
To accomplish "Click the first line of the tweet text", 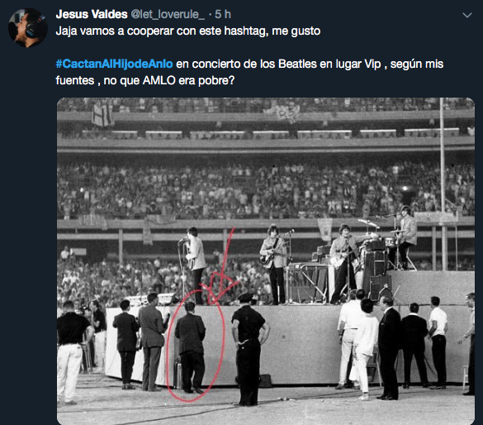I will (188, 31).
